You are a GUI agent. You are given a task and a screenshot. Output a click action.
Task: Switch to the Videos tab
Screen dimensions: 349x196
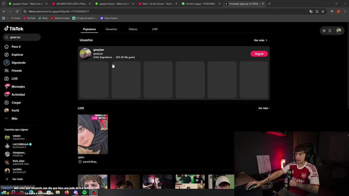[x=133, y=29]
